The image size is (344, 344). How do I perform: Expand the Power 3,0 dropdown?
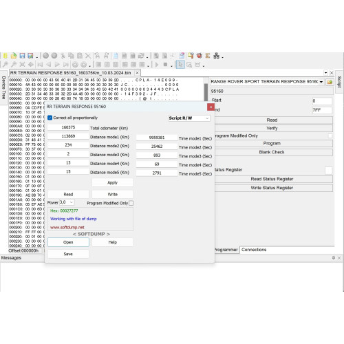click(x=67, y=202)
